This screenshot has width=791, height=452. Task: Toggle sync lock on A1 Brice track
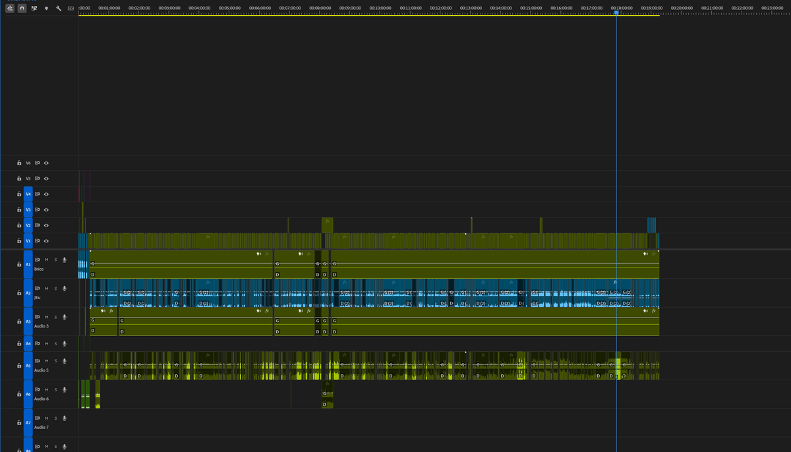point(38,260)
